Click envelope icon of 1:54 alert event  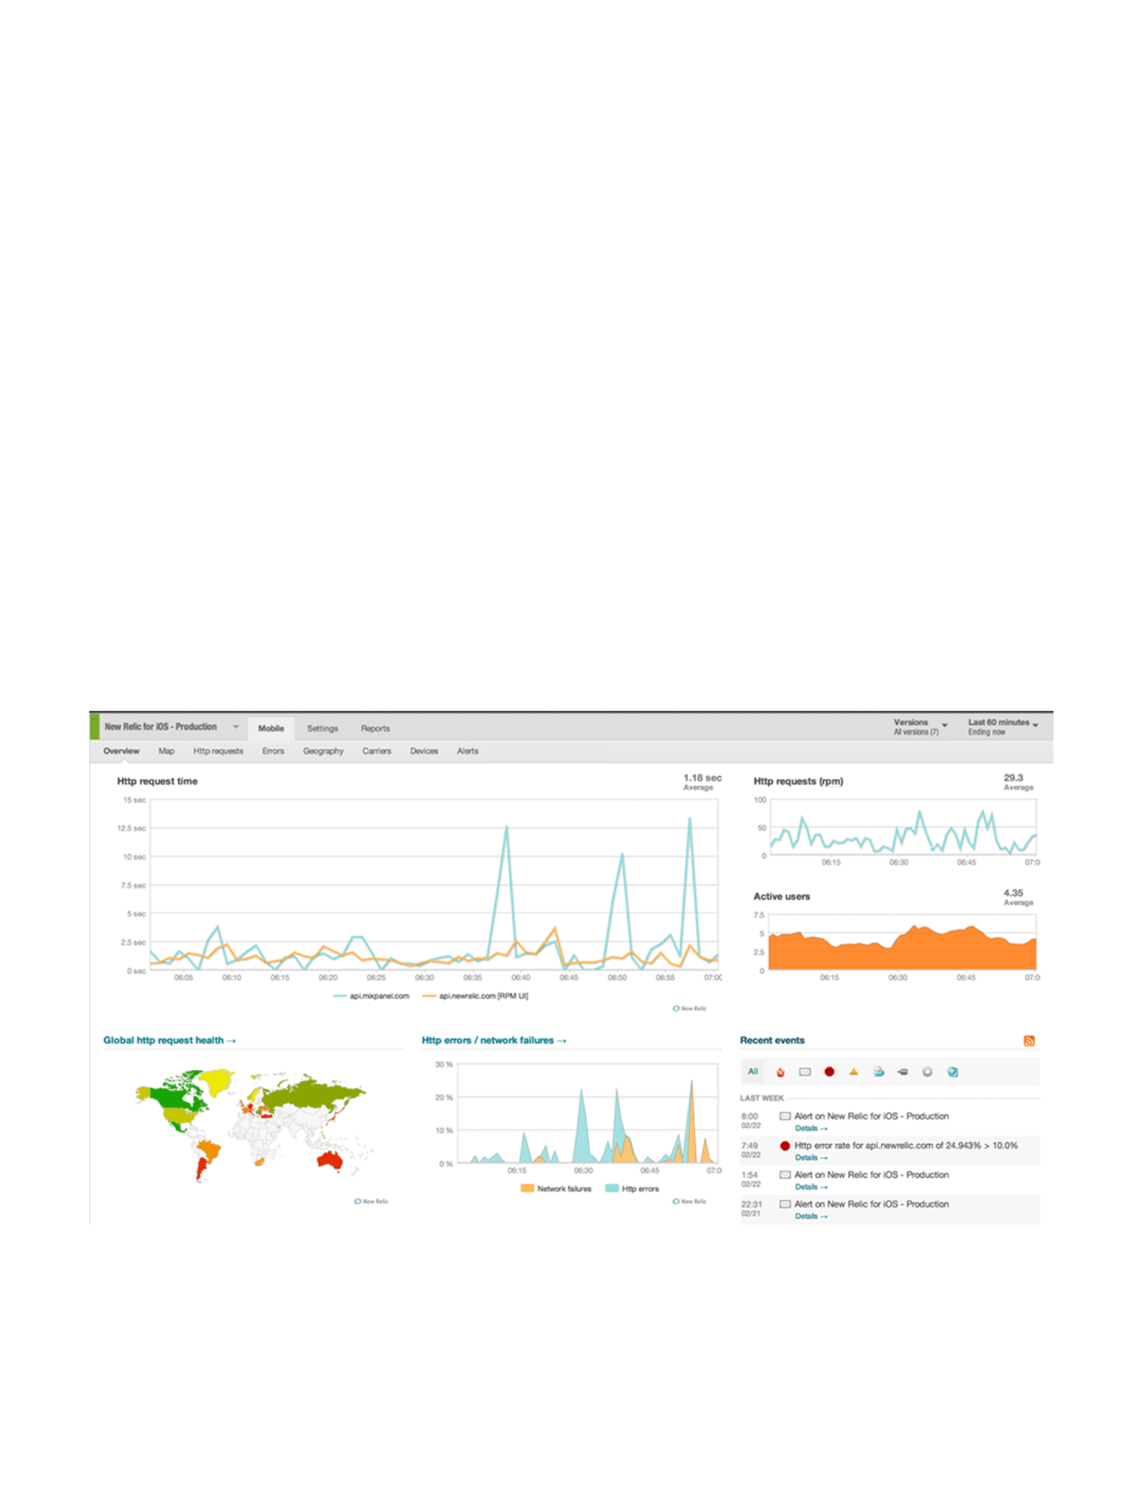[784, 1175]
